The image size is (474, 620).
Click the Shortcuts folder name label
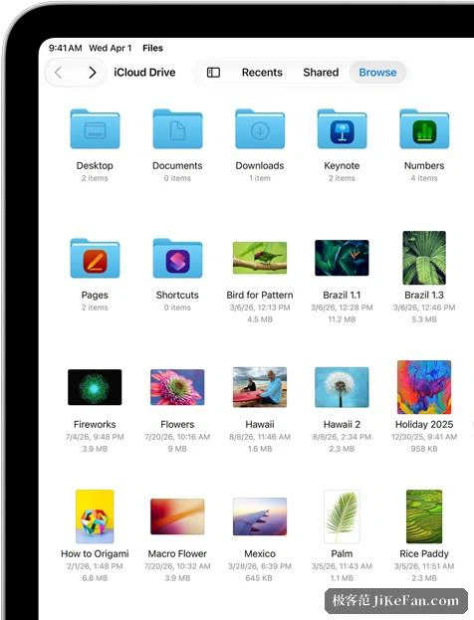pyautogui.click(x=177, y=295)
